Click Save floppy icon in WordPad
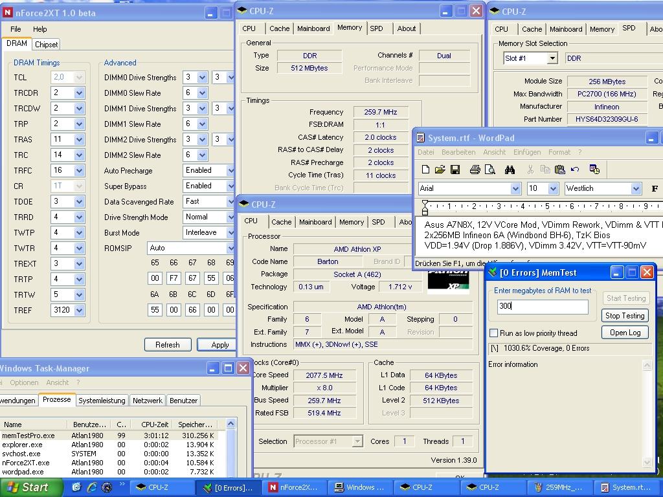663x497 pixels. pyautogui.click(x=455, y=170)
